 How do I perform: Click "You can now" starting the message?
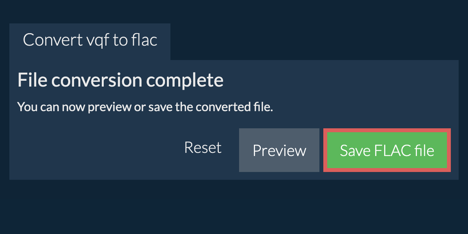(51, 107)
